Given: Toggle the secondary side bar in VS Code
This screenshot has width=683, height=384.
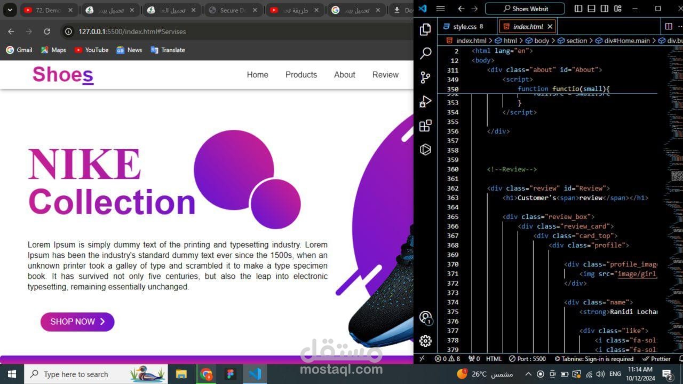Looking at the screenshot, I should coord(605,9).
